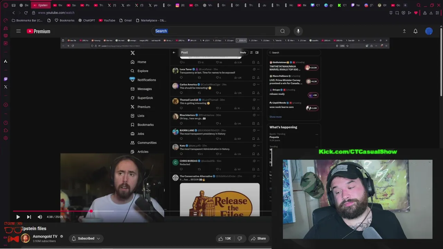443x249 pixels.
Task: Start voice search with the microphone
Action: tap(298, 31)
